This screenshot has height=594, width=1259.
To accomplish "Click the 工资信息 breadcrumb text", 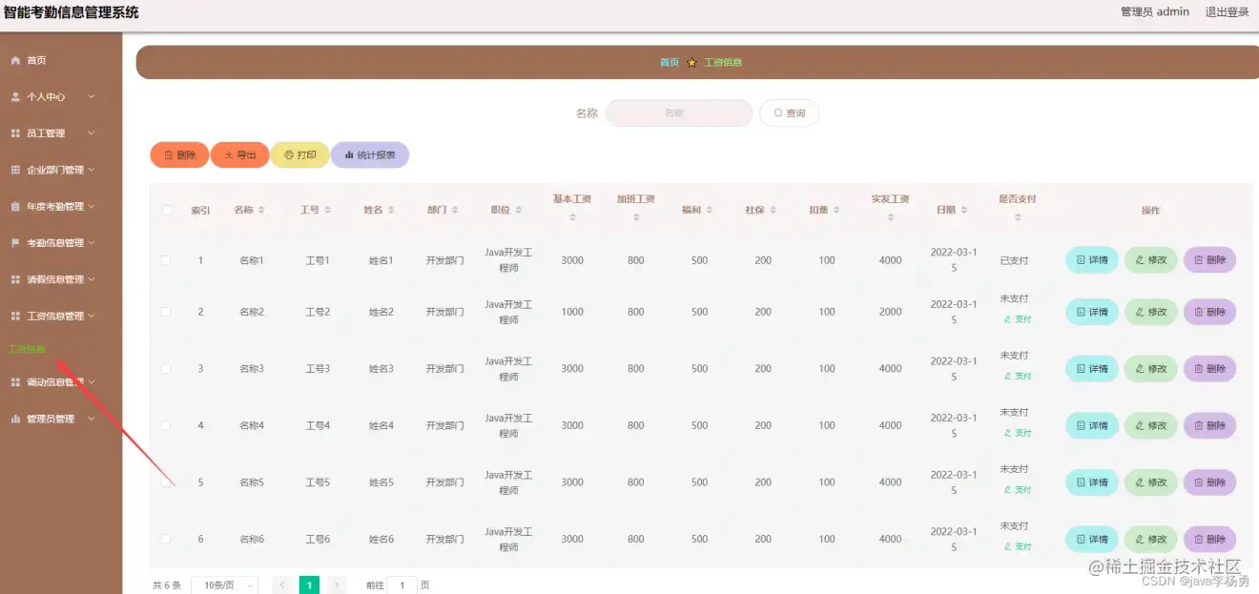I will pos(723,62).
